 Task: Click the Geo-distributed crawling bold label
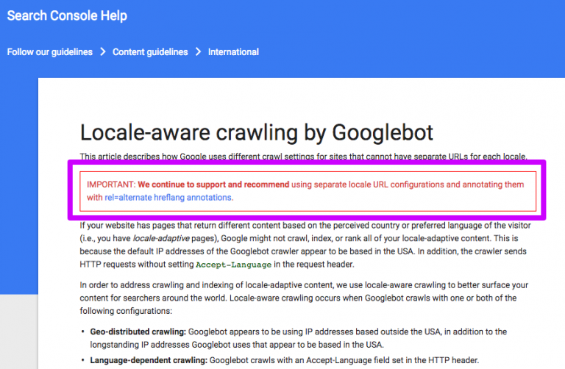[137, 332]
